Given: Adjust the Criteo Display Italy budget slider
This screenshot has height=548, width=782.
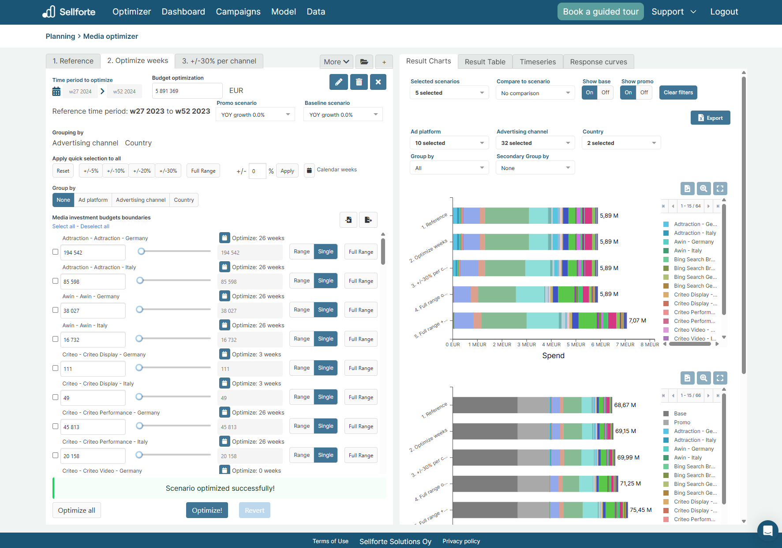Looking at the screenshot, I should (x=139, y=396).
